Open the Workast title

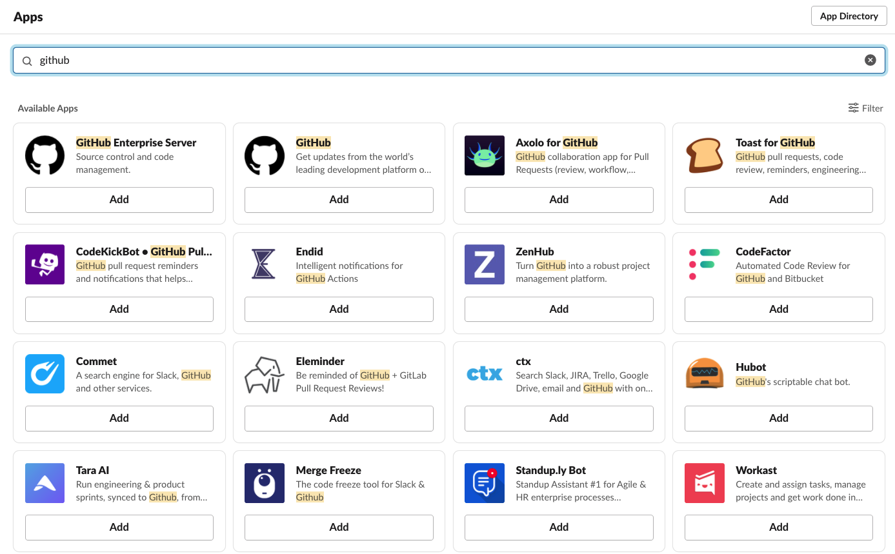pos(756,470)
